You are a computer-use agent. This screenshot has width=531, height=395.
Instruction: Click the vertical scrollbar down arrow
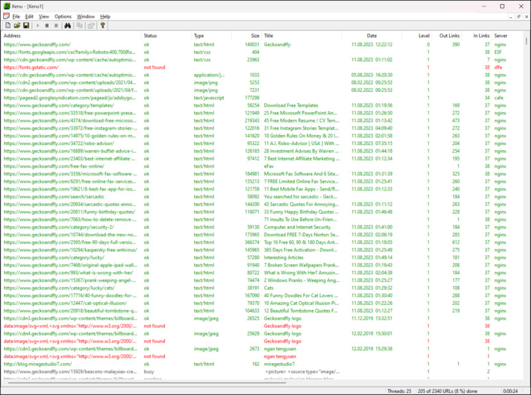[527, 377]
